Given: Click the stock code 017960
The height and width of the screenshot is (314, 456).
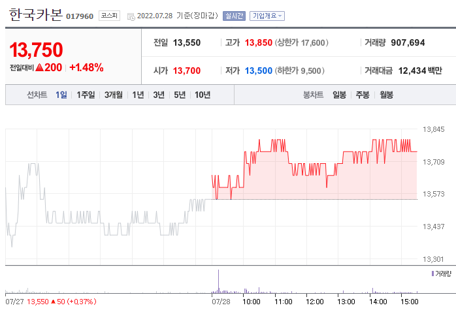Looking at the screenshot, I should [80, 16].
